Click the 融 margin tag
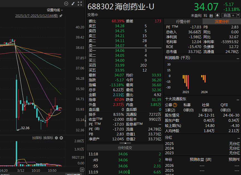The height and width of the screenshot is (175, 241). (x=211, y=16)
